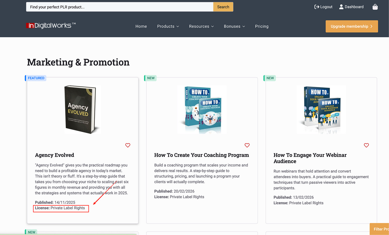Open the Agency Evolved book cover thumbnail

tap(83, 109)
